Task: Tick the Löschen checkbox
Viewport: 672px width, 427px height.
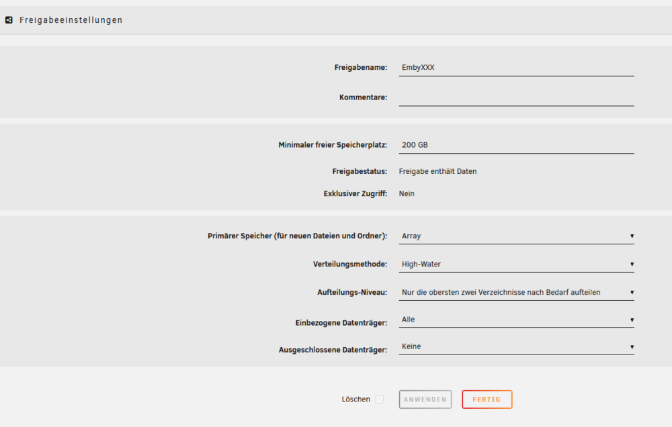Action: [x=379, y=399]
